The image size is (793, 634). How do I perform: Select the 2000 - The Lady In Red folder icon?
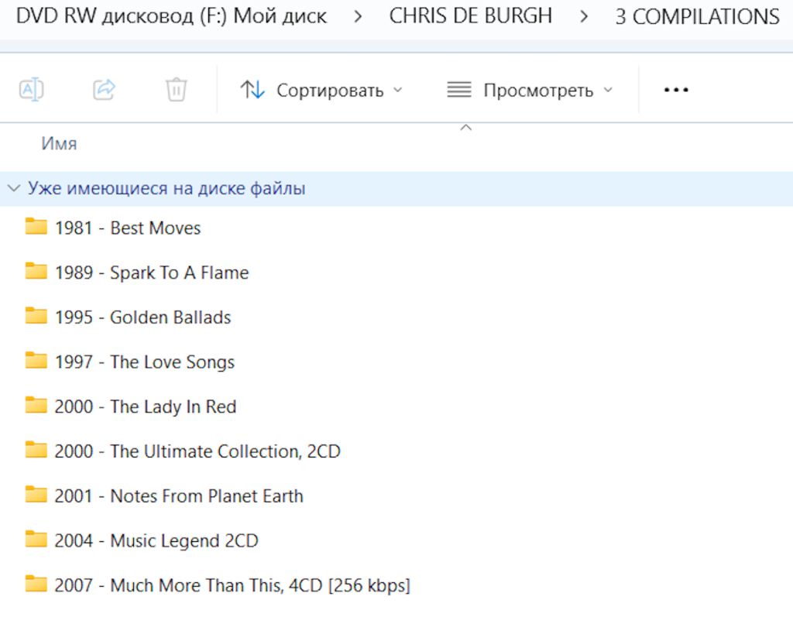[x=36, y=405]
